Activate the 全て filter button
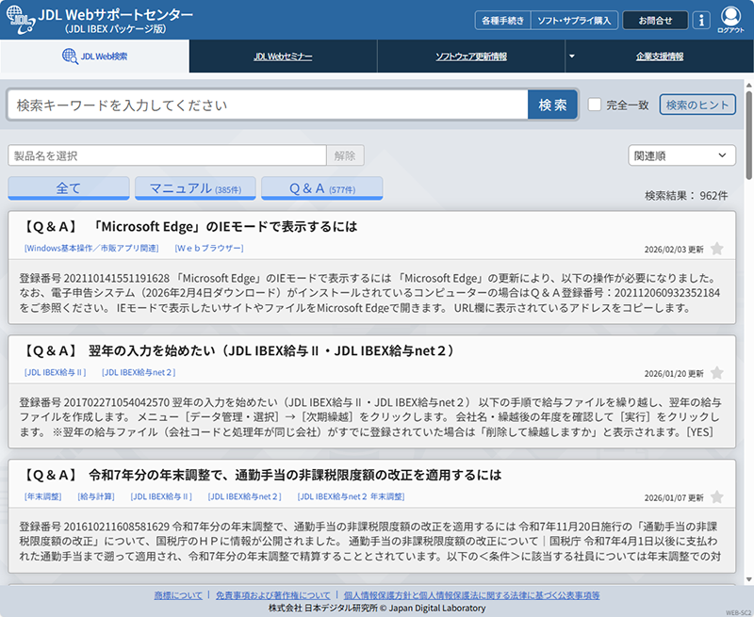The image size is (754, 617). pos(68,187)
